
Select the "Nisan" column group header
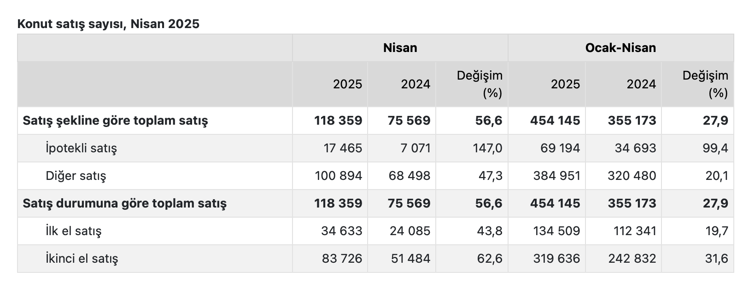coord(400,48)
